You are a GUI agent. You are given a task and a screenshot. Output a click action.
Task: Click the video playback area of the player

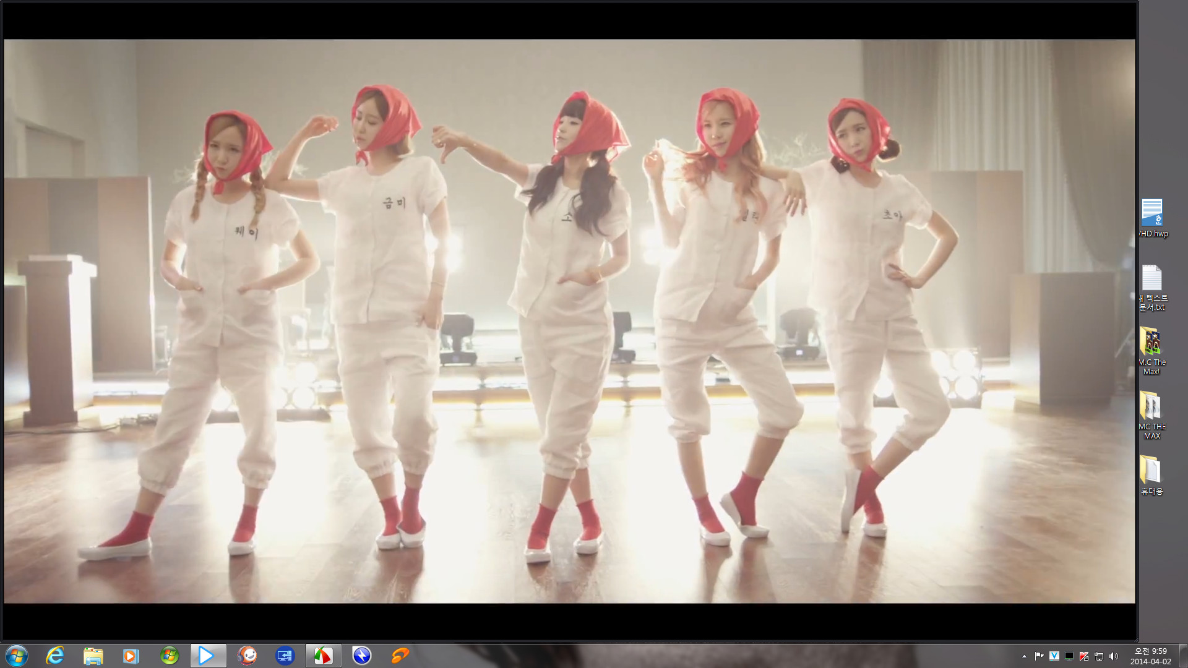(569, 321)
